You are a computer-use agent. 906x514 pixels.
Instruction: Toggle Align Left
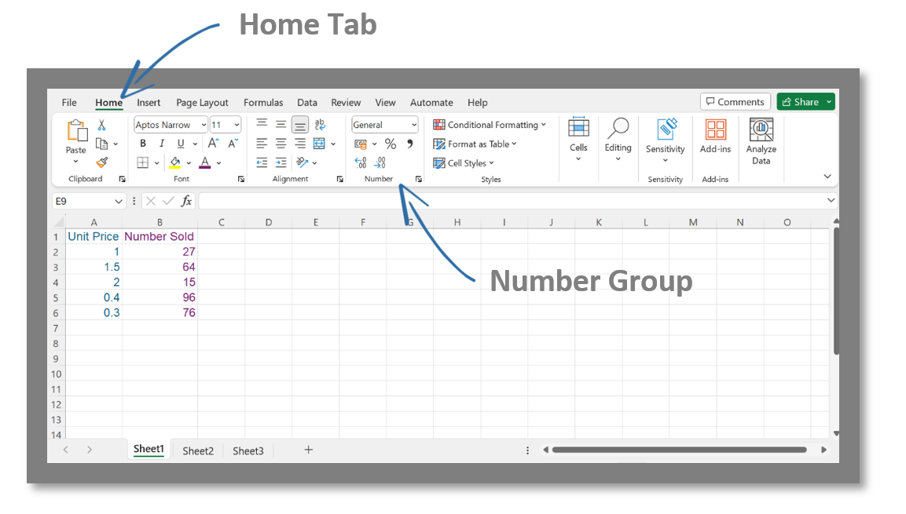pos(262,144)
